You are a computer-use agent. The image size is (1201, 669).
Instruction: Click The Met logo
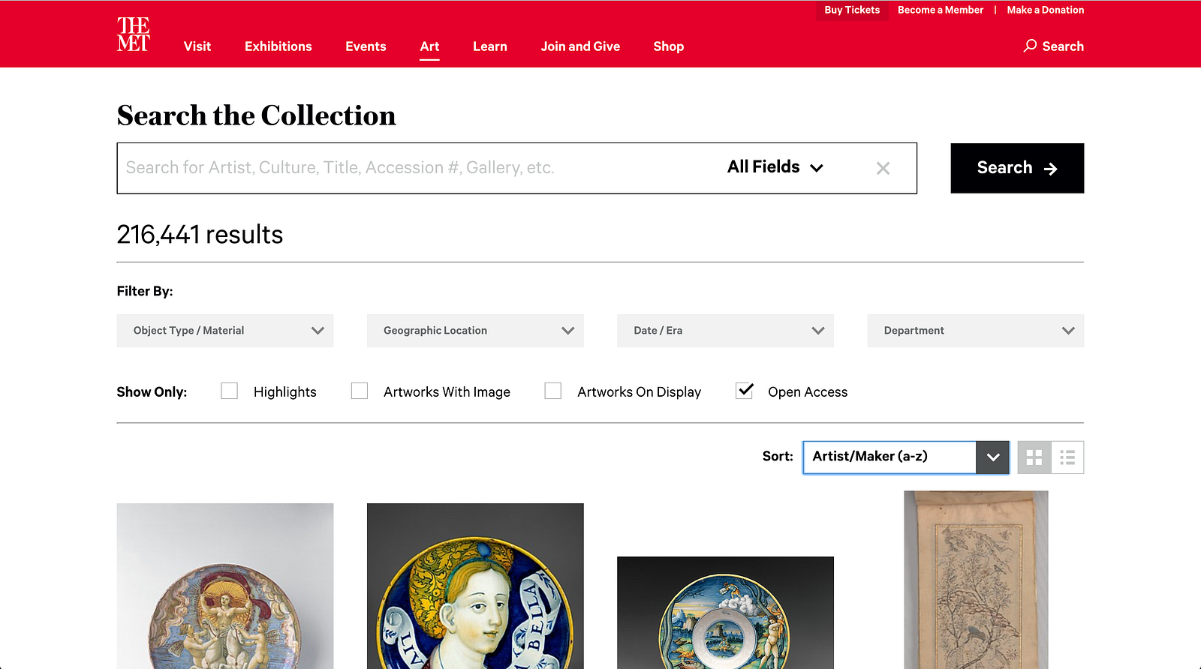tap(134, 34)
